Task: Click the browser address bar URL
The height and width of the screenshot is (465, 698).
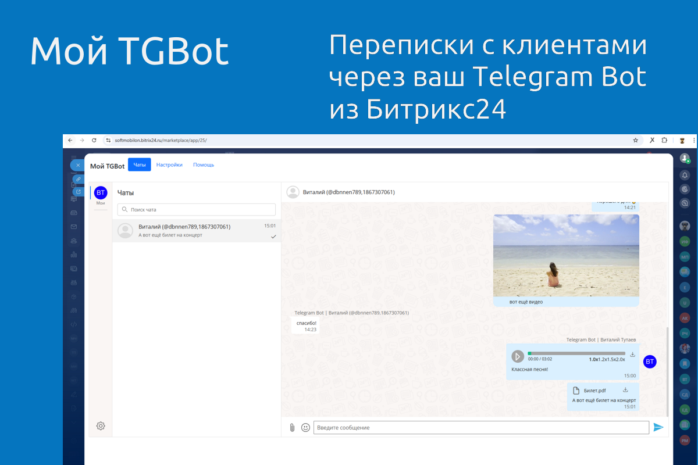Action: click(161, 140)
